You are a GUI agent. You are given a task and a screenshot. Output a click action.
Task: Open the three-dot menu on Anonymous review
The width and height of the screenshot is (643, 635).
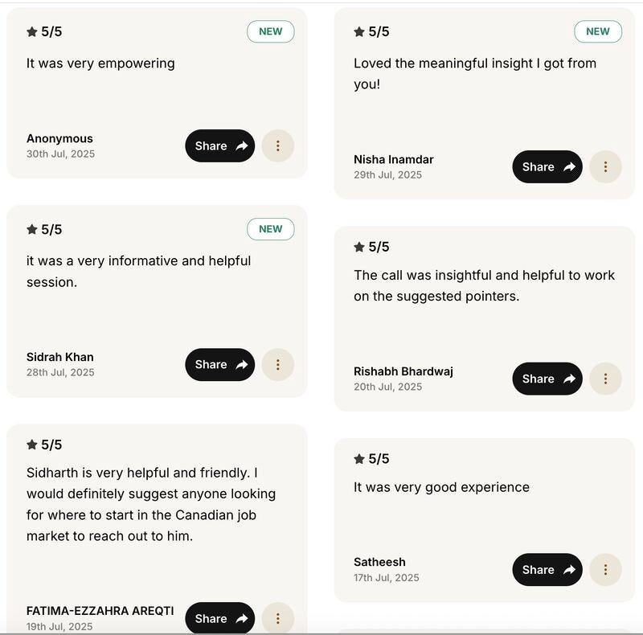(278, 145)
